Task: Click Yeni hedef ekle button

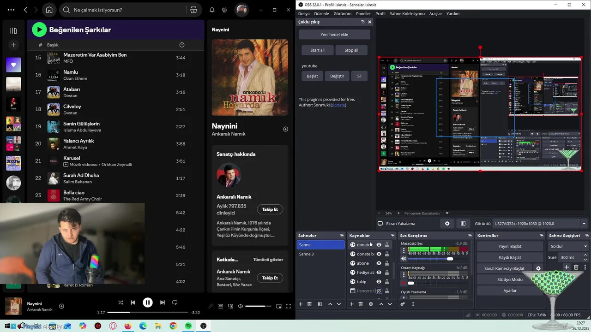Action: click(334, 35)
